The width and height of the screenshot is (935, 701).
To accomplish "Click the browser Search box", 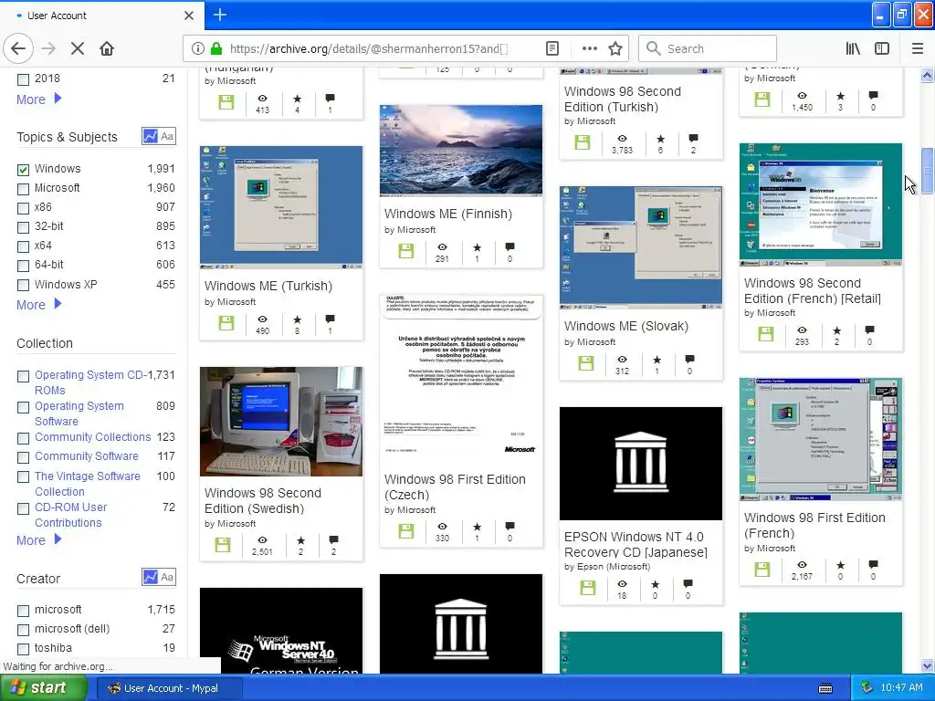I will [x=708, y=49].
